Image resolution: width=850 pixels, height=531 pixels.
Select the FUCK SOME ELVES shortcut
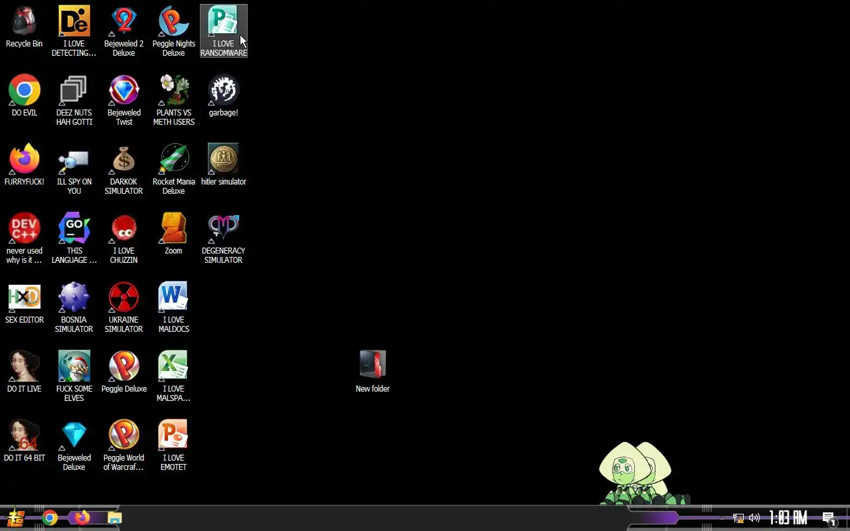[74, 376]
